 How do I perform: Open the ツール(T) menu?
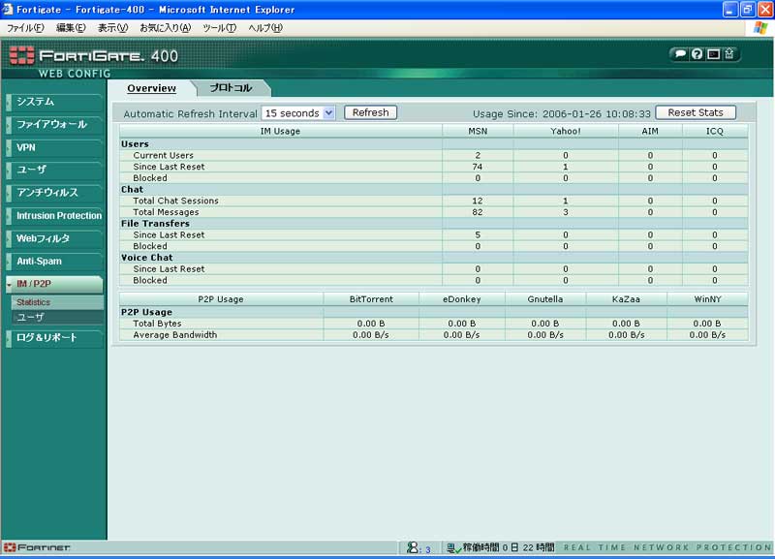[x=220, y=28]
